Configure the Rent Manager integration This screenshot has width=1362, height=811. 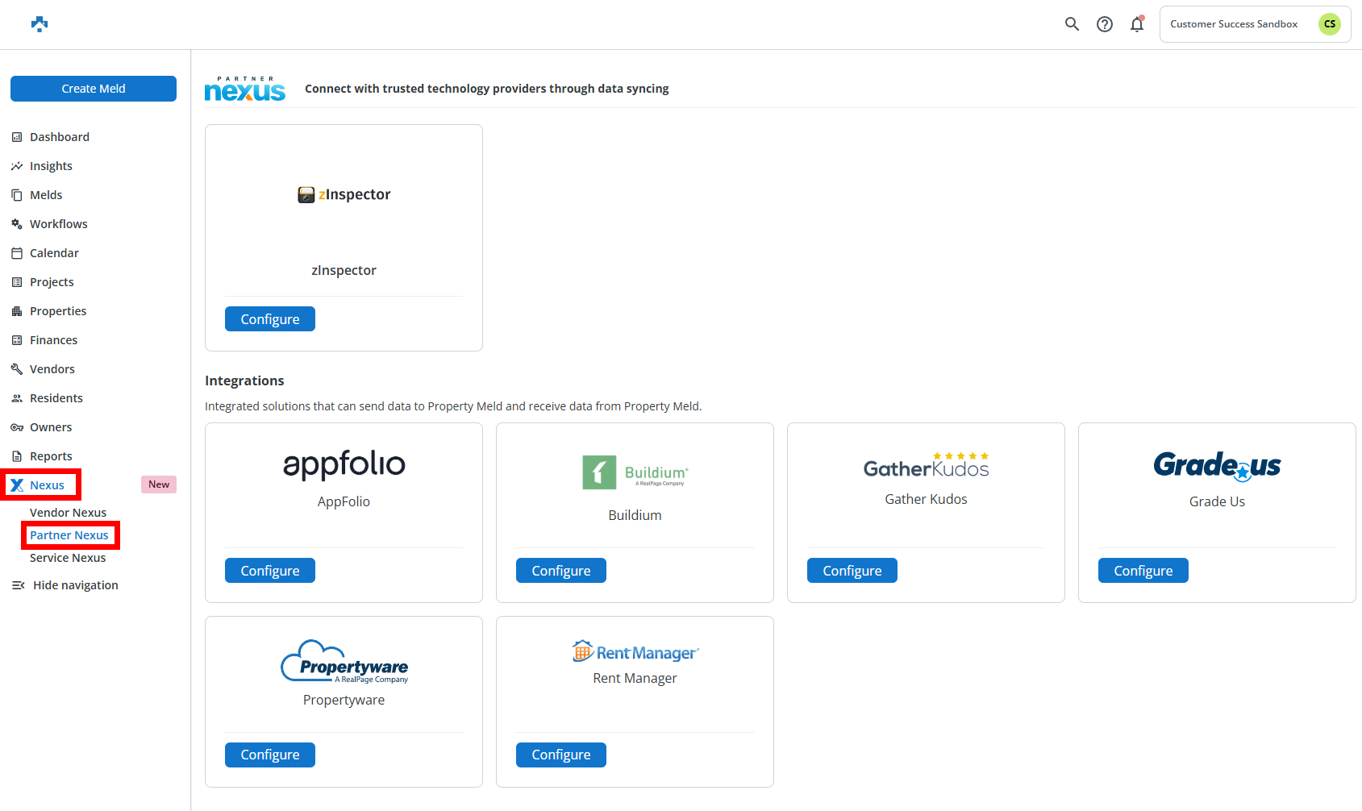coord(560,755)
